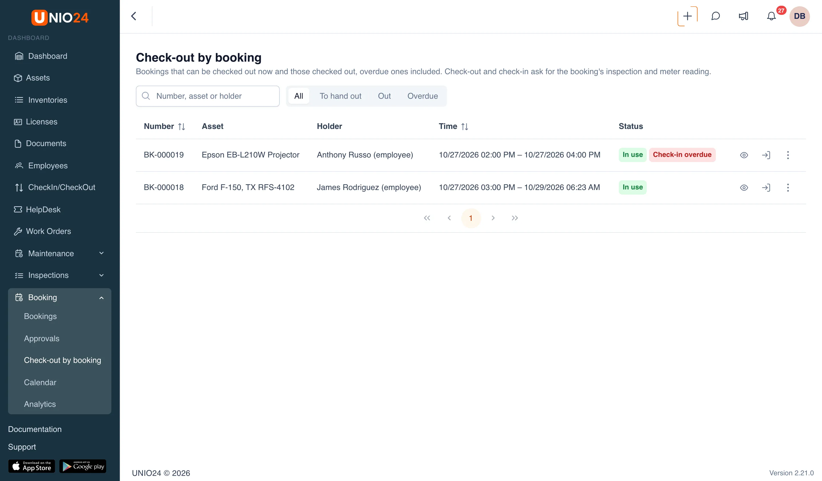822x481 pixels.
Task: Open the DB user avatar menu
Action: click(x=799, y=16)
